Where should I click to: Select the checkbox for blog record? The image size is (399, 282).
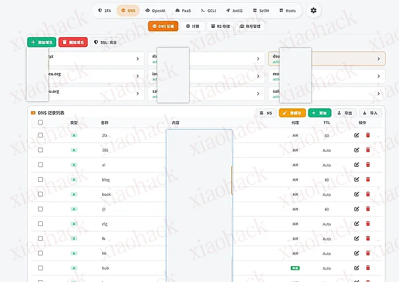coord(40,180)
